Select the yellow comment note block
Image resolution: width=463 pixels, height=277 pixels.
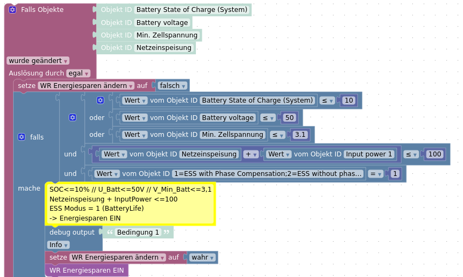click(130, 204)
